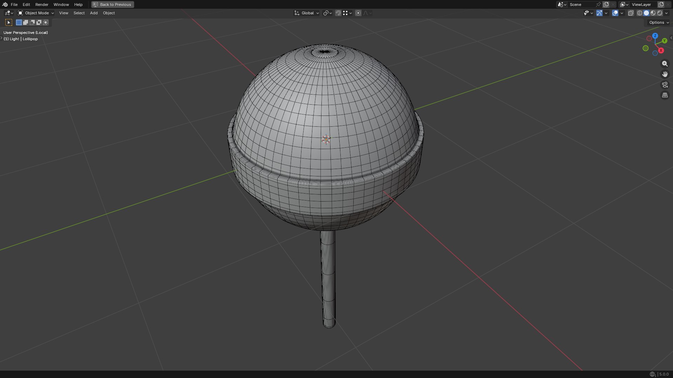Toggle viewport overlays display
The width and height of the screenshot is (673, 378).
pos(615,13)
